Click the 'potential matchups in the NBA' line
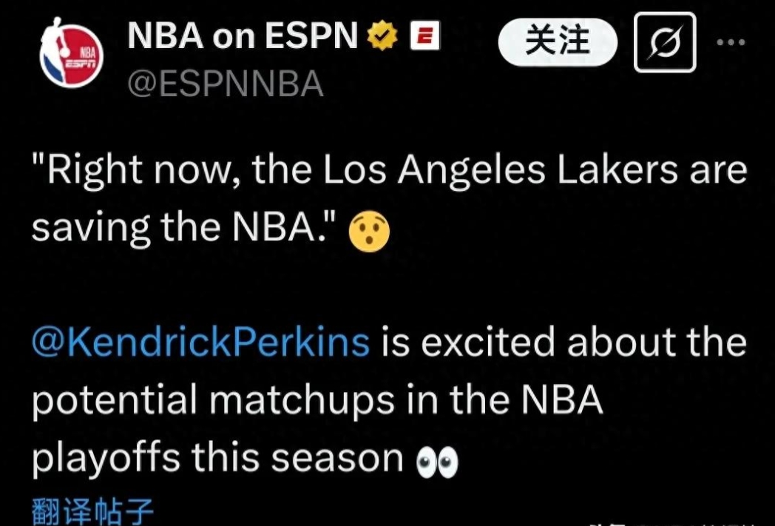Screen dimensions: 775x526 [x=317, y=402]
